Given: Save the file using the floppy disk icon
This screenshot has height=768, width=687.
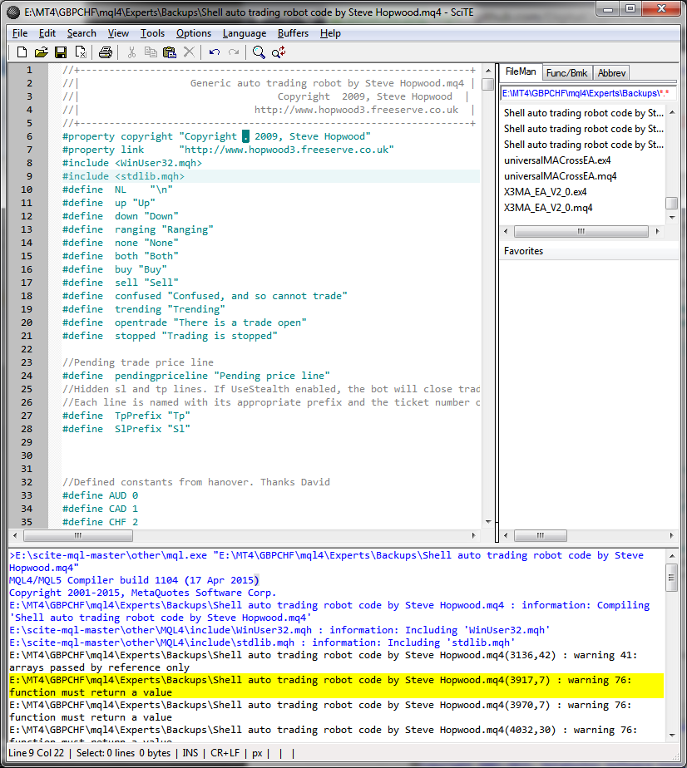Looking at the screenshot, I should pos(61,52).
